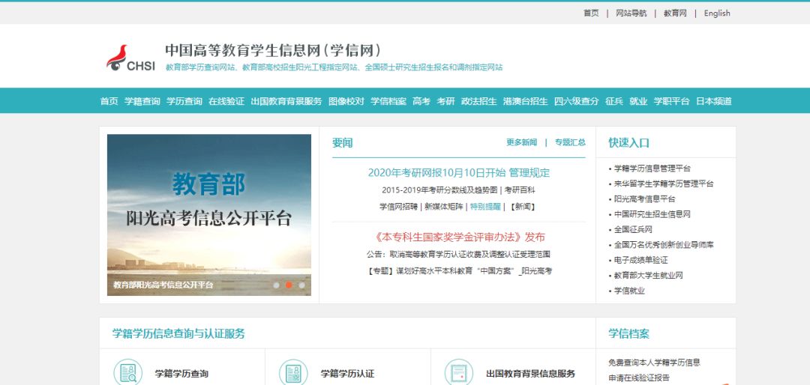Open 在线验证 in the navigation bar

226,101
